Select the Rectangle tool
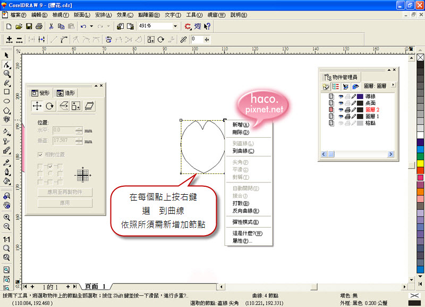 coord(6,92)
